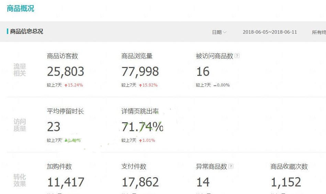Click the help icon beside 被访问商品数
Image resolution: width=326 pixels, height=194 pixels.
[237, 56]
